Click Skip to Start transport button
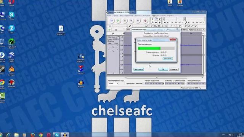244x137 pixels. pos(131,21)
